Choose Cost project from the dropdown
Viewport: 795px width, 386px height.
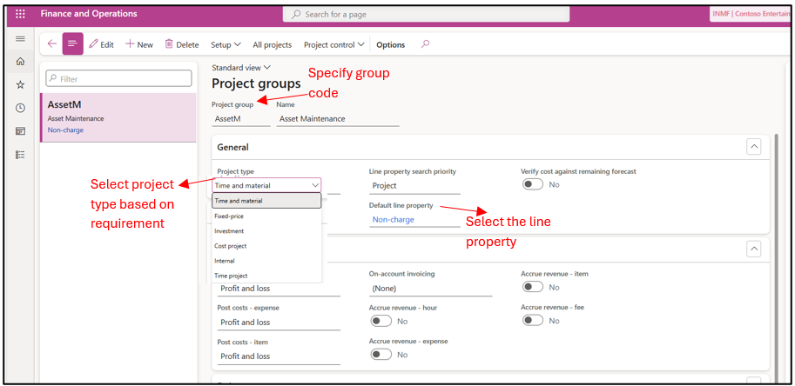point(266,246)
